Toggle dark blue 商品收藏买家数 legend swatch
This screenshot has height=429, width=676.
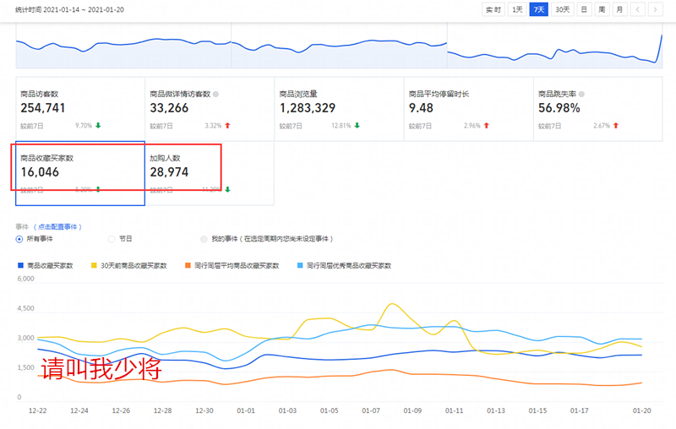click(x=19, y=265)
